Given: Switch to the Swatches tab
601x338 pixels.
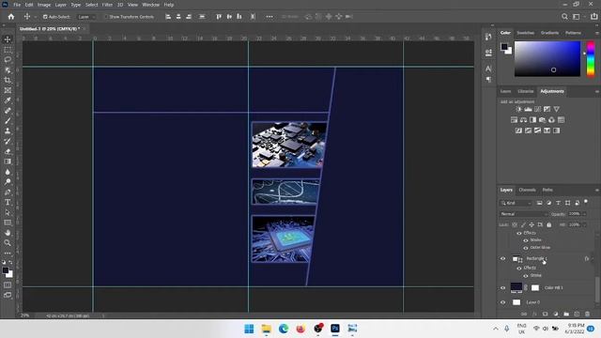Looking at the screenshot, I should pos(526,33).
